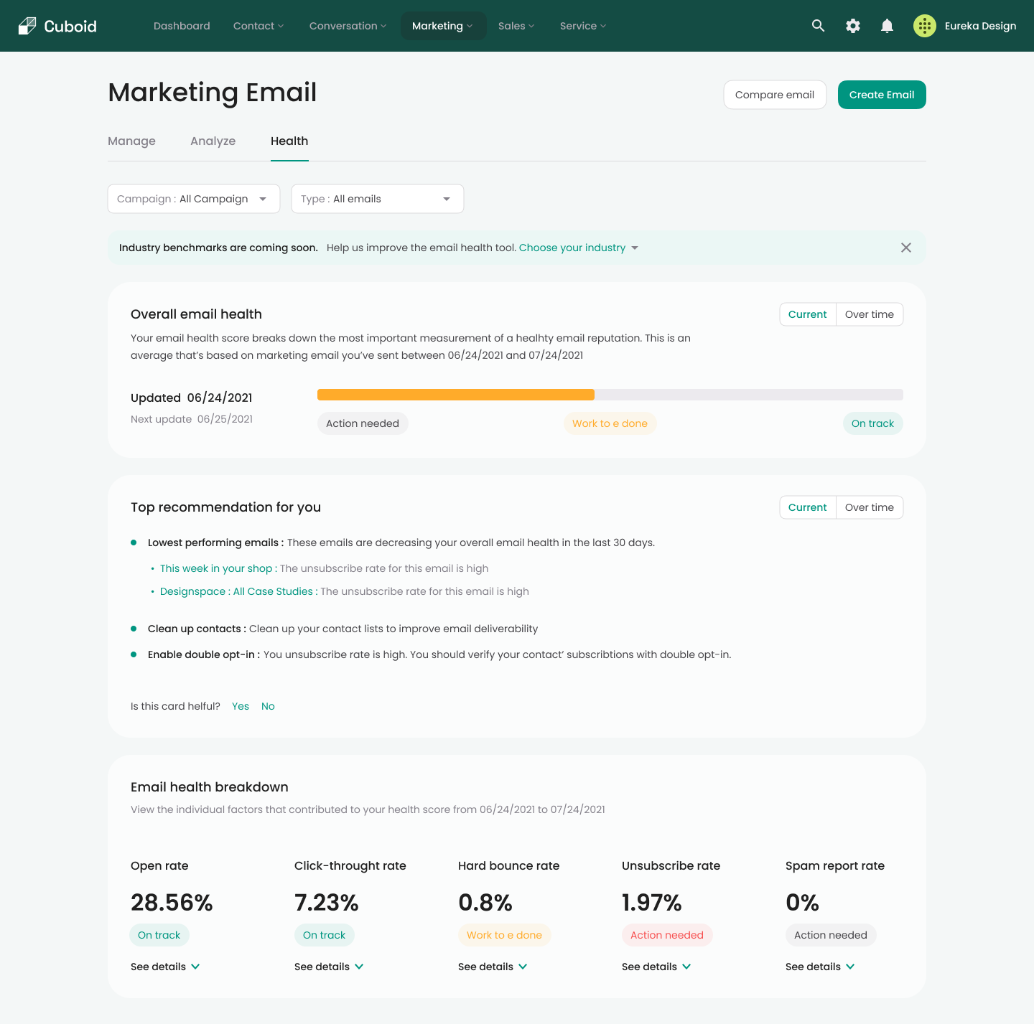The image size is (1034, 1024).
Task: Open the 'This week in your shop' email link
Action: [216, 568]
